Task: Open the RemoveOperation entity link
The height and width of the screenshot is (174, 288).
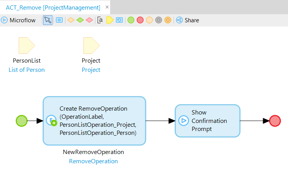Action: pyautogui.click(x=94, y=161)
